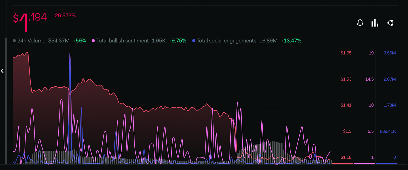
Task: Toggle the Total social engagements blue dot
Action: [194, 41]
